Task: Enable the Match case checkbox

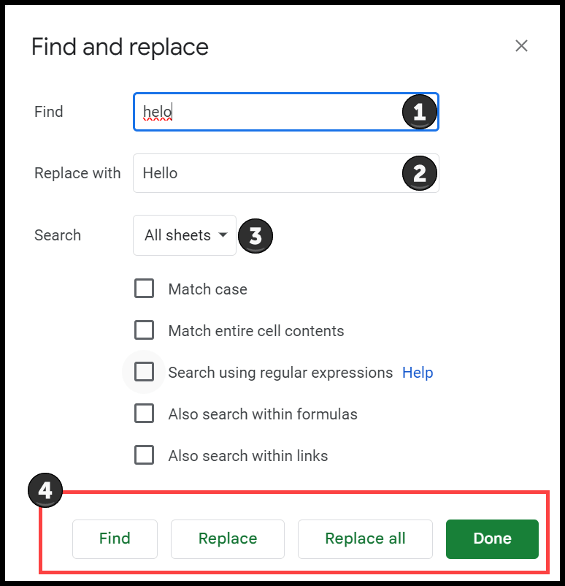Action: (144, 289)
